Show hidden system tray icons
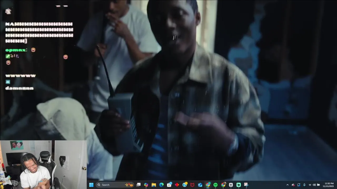337x189 pixels. [x=287, y=185]
